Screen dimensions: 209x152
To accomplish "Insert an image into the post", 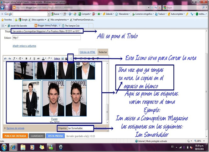I will (x=63, y=58).
